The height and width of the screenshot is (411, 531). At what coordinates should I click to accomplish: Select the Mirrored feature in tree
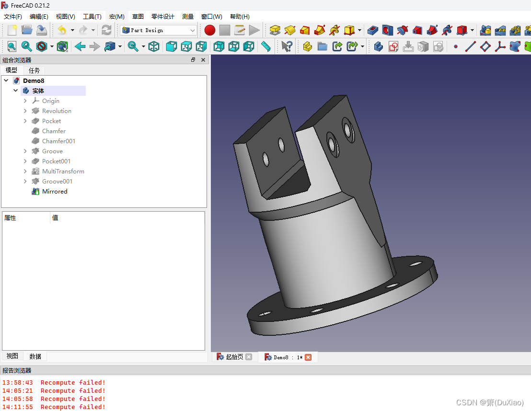tap(55, 191)
